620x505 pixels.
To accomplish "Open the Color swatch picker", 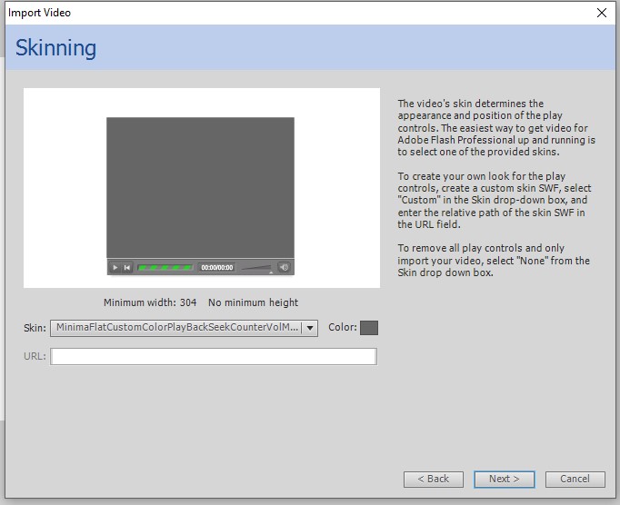I will click(369, 328).
